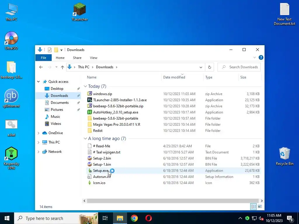The image size is (299, 224).
Task: Click the Kaspersky tray icon
Action: (247, 218)
